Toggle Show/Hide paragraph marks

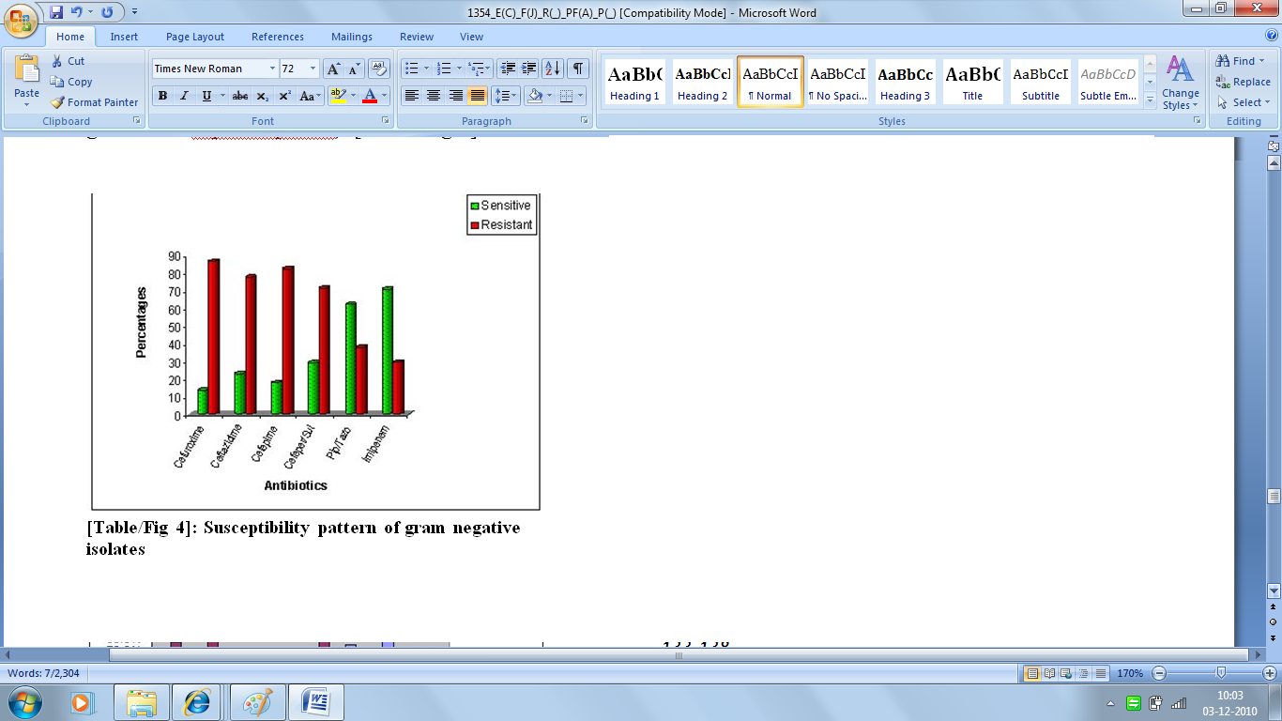click(x=578, y=69)
